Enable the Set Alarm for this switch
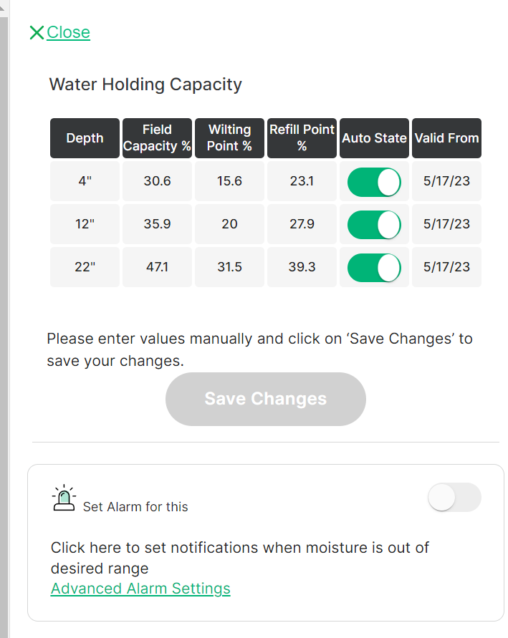 (454, 498)
